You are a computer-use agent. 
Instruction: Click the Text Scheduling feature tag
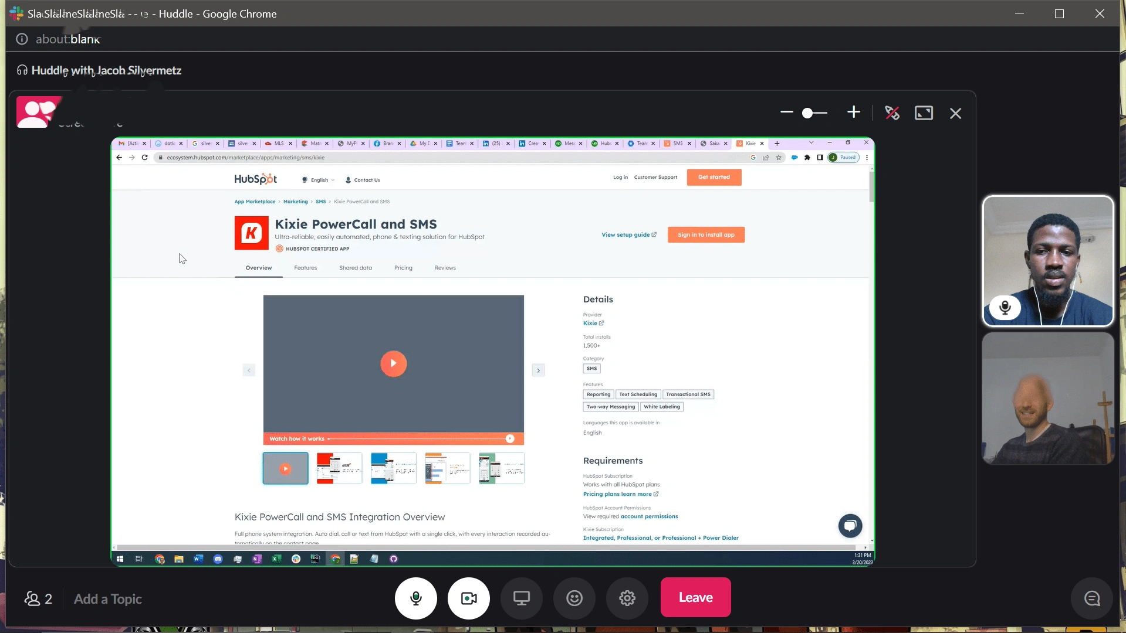click(x=638, y=394)
